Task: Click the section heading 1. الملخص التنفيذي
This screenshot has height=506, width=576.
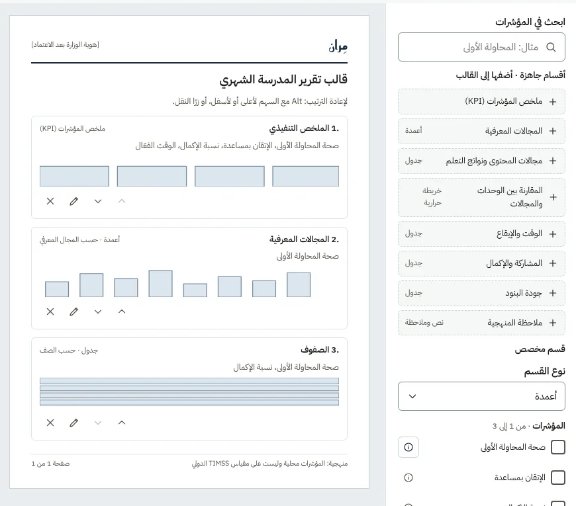Action: (304, 128)
